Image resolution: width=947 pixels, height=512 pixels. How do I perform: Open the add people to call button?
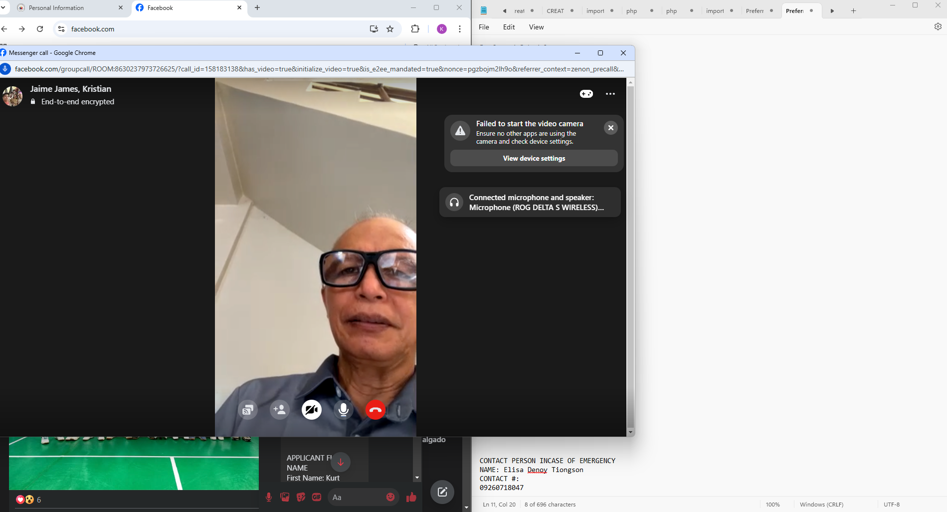[x=280, y=410]
